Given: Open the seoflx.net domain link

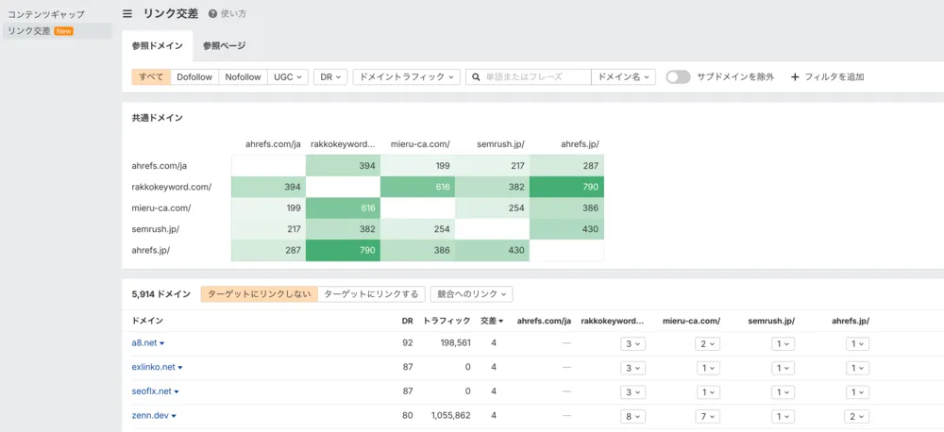Looking at the screenshot, I should point(151,391).
